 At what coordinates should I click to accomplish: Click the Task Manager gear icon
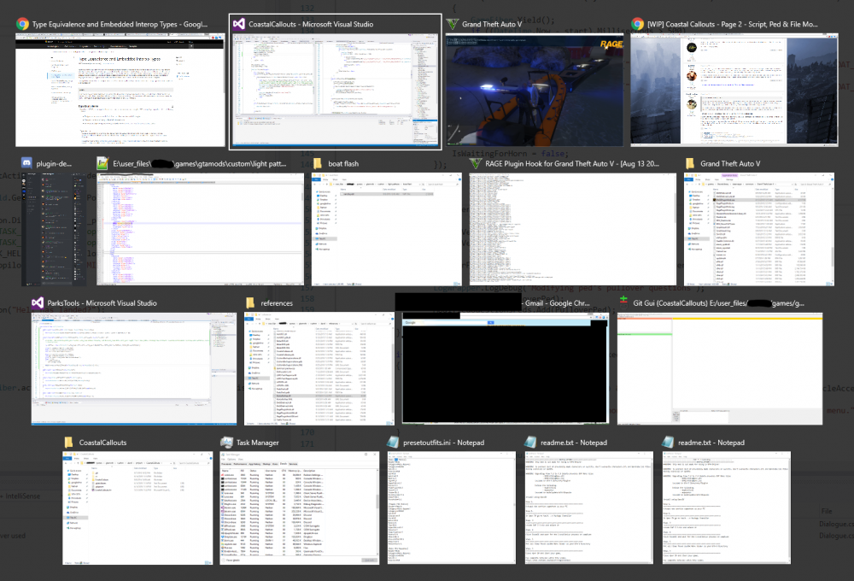(226, 442)
